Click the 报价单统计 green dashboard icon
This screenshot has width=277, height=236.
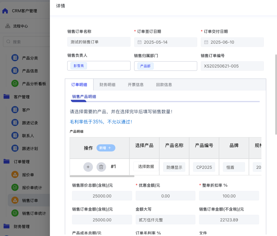(x=15, y=187)
